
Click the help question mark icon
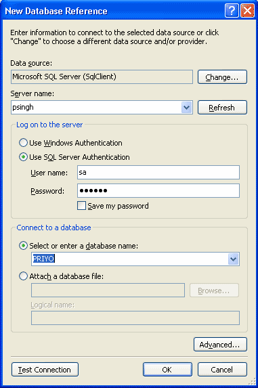[232, 11]
